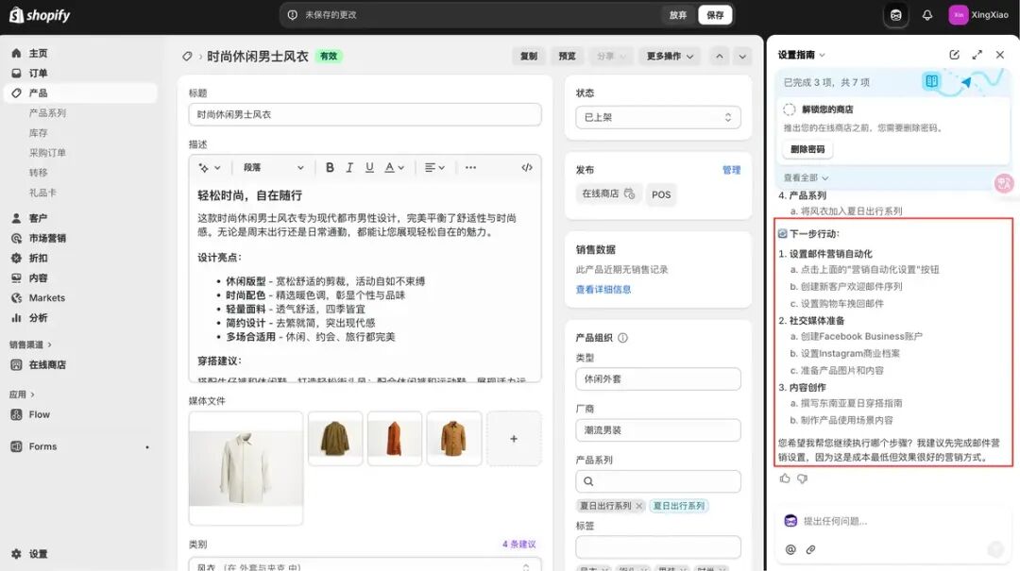This screenshot has width=1020, height=571.
Task: Open the text color picker
Action: coord(394,168)
